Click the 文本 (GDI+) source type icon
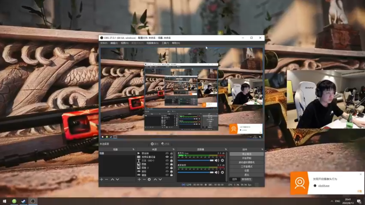 [139, 160]
